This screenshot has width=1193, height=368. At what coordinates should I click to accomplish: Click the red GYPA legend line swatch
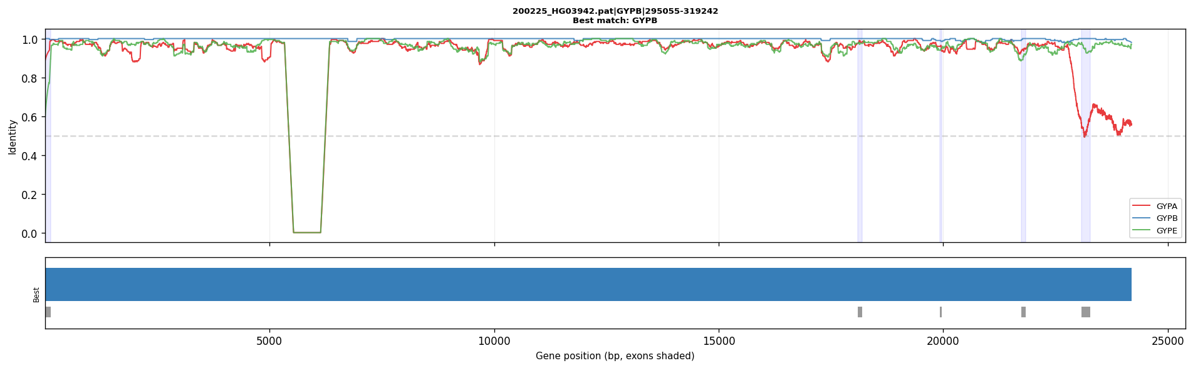[1142, 206]
